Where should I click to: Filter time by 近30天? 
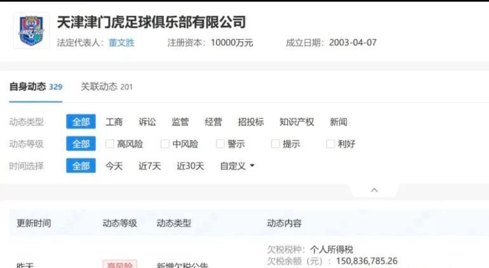[x=191, y=166]
